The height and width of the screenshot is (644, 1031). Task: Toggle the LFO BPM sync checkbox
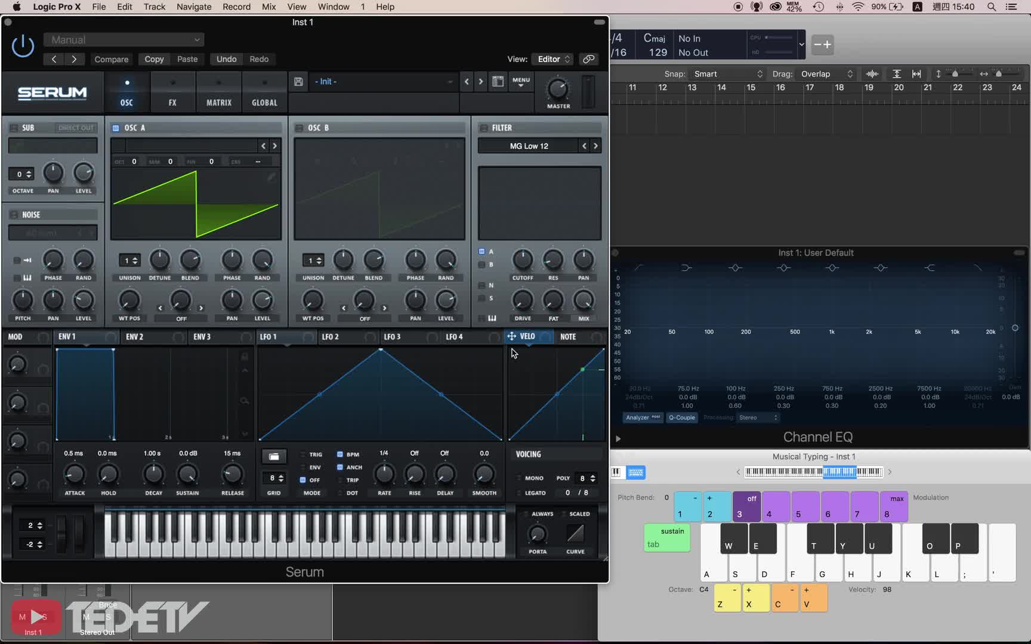pos(340,454)
